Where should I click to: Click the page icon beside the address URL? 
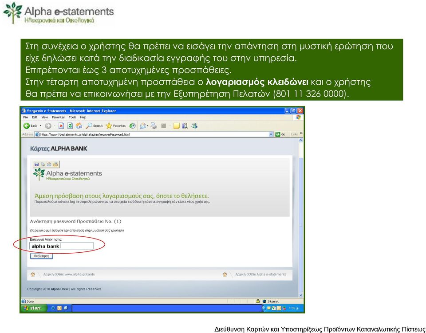click(x=37, y=134)
